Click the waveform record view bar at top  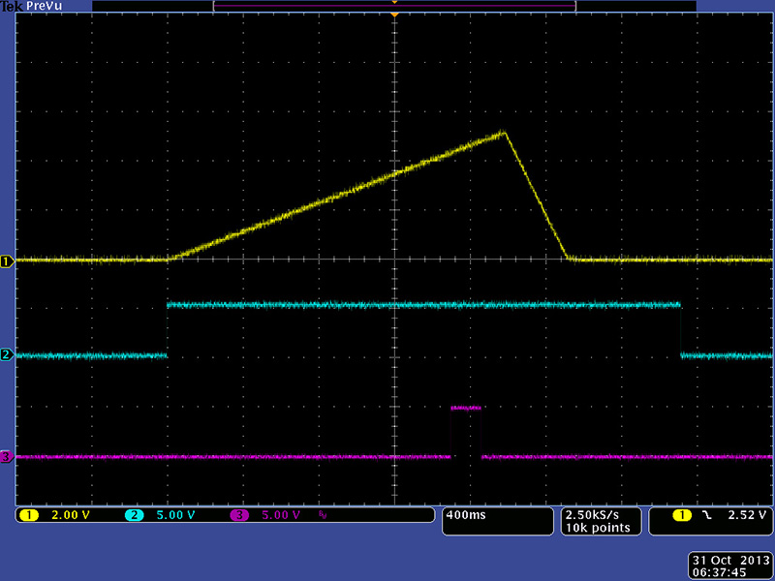394,6
